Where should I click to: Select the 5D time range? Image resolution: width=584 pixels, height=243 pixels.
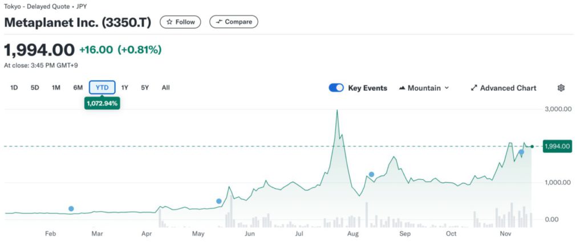[35, 88]
